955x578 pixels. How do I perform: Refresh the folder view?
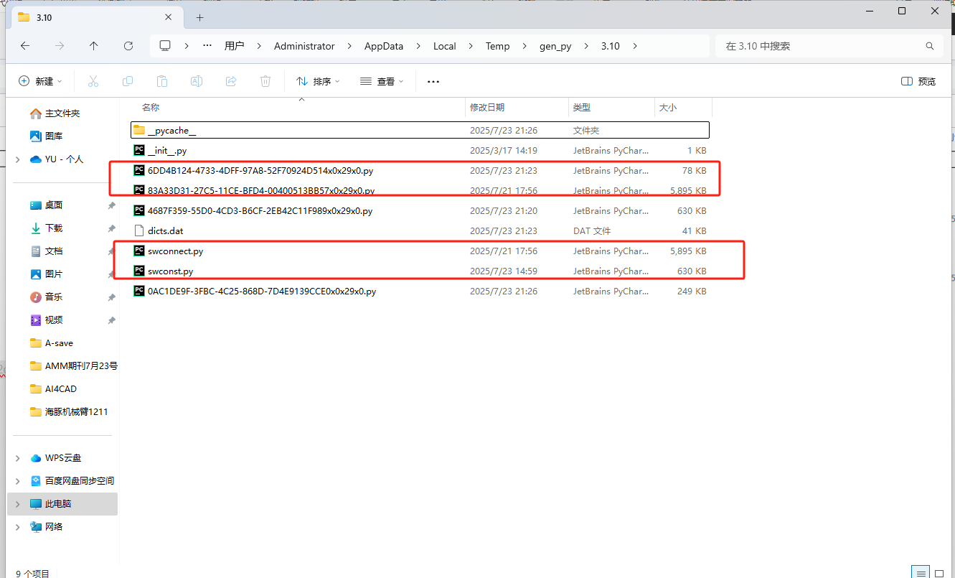(128, 45)
